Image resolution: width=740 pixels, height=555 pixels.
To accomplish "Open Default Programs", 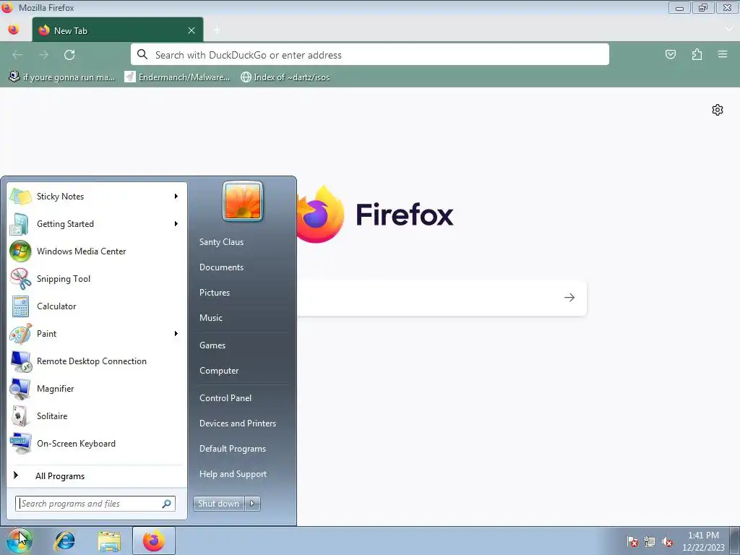I will (x=233, y=449).
